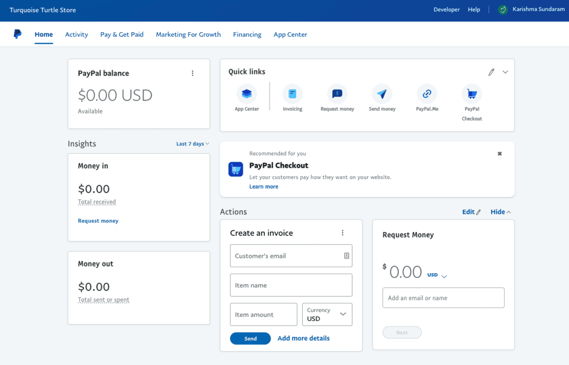Screen dimensions: 569x365
Task: Click the contacts icon in Customer's email field
Action: (347, 256)
